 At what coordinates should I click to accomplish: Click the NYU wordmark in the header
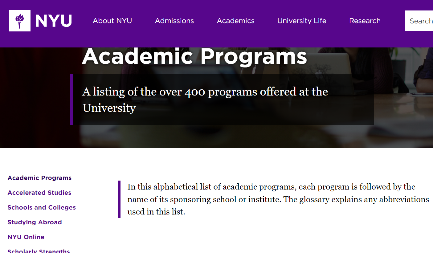53,21
